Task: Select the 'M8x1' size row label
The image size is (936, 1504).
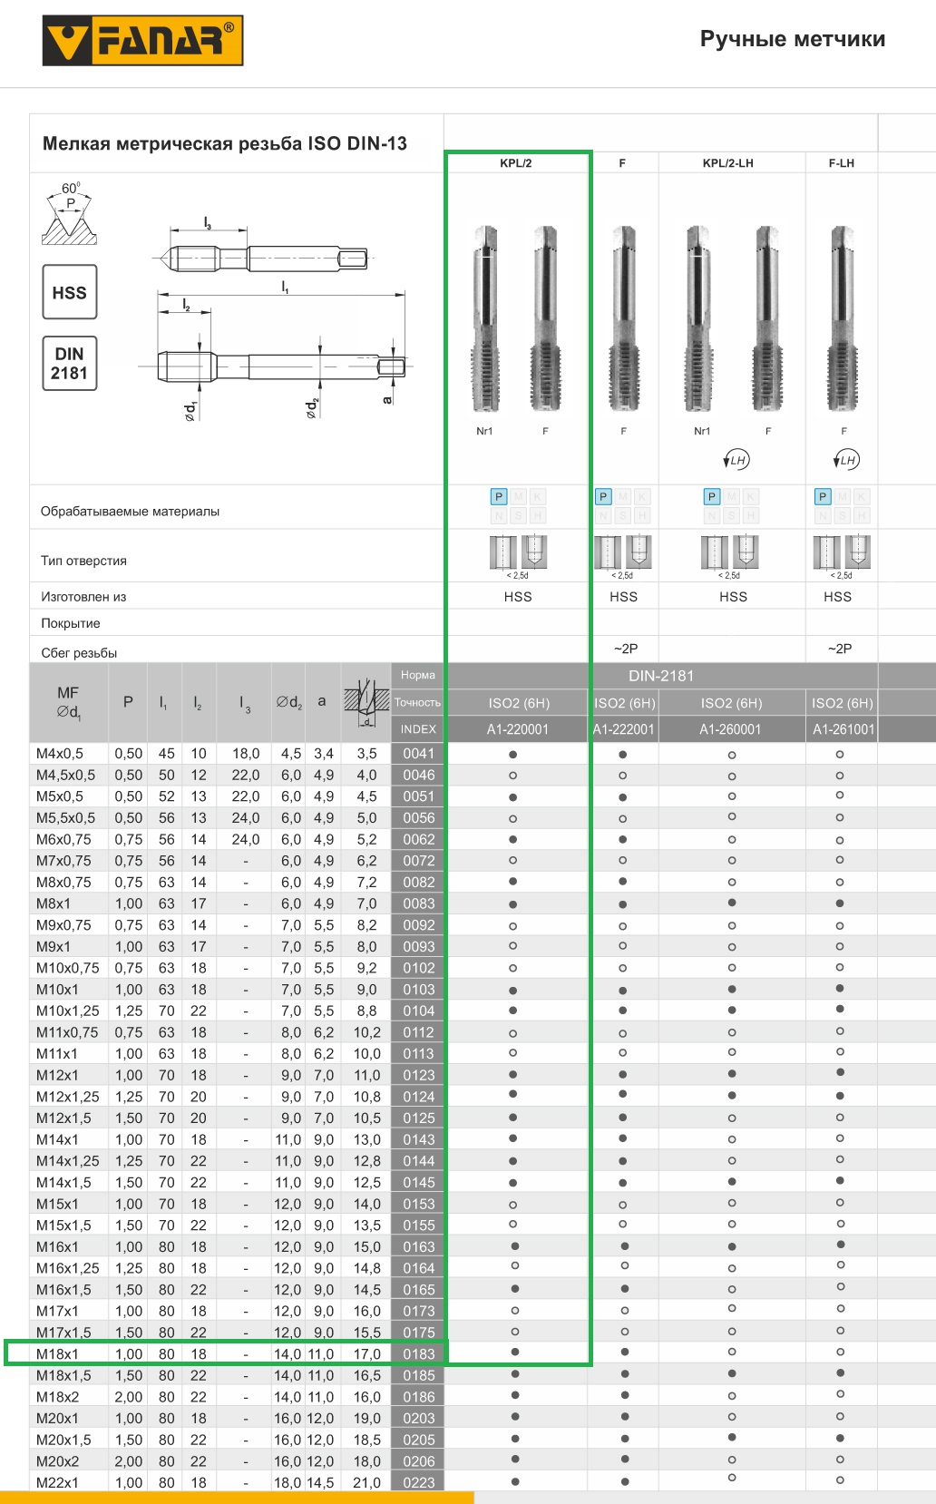Action: point(54,903)
